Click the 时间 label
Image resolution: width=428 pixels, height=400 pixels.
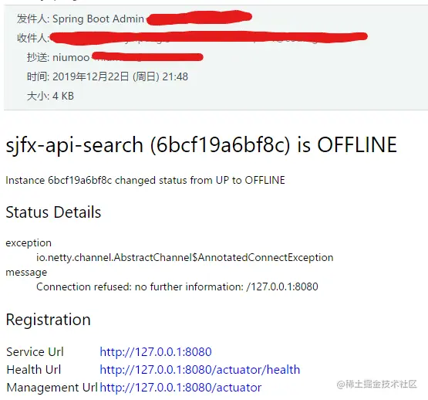click(38, 76)
